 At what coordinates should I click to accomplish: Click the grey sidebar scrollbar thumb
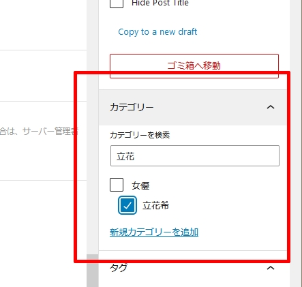tap(93, 271)
